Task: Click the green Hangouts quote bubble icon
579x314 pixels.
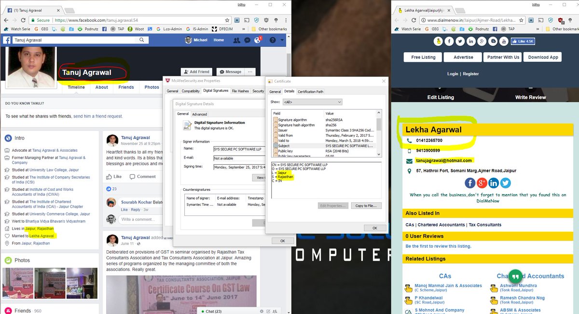Action: 515,277
